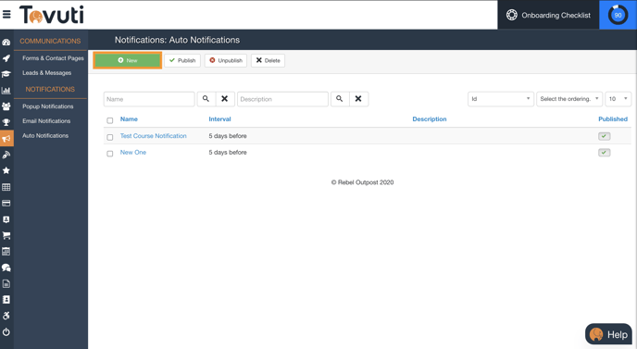Open Email Notifications menu item
Viewport: 637px width, 349px height.
click(46, 121)
